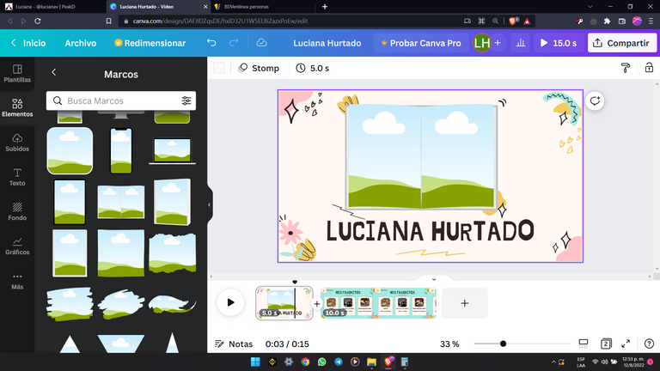Enter fullscreen presentation mode
Image resolution: width=660 pixels, height=371 pixels.
pos(626,344)
